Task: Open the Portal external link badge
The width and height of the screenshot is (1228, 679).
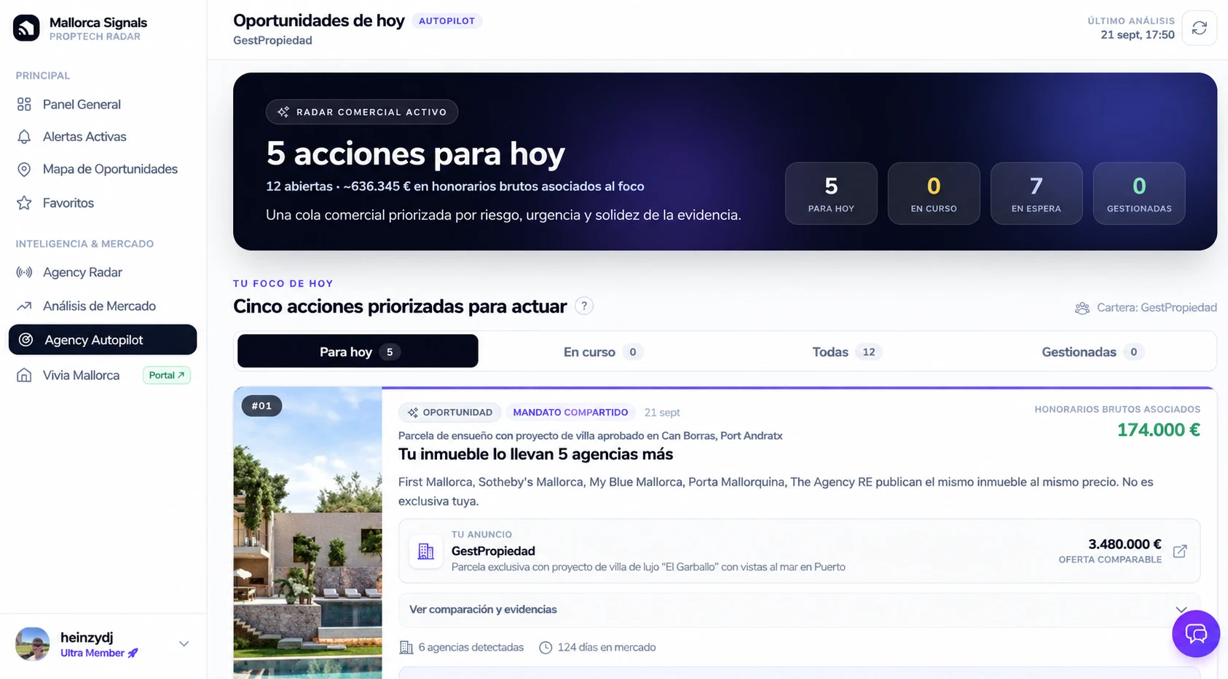Action: pos(167,376)
